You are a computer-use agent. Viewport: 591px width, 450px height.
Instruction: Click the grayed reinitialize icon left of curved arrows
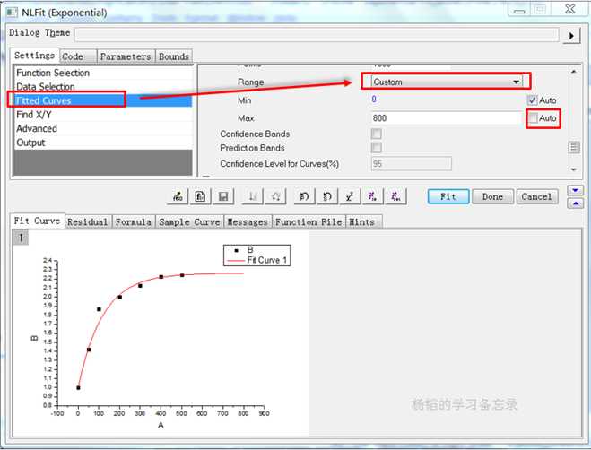[x=275, y=196]
